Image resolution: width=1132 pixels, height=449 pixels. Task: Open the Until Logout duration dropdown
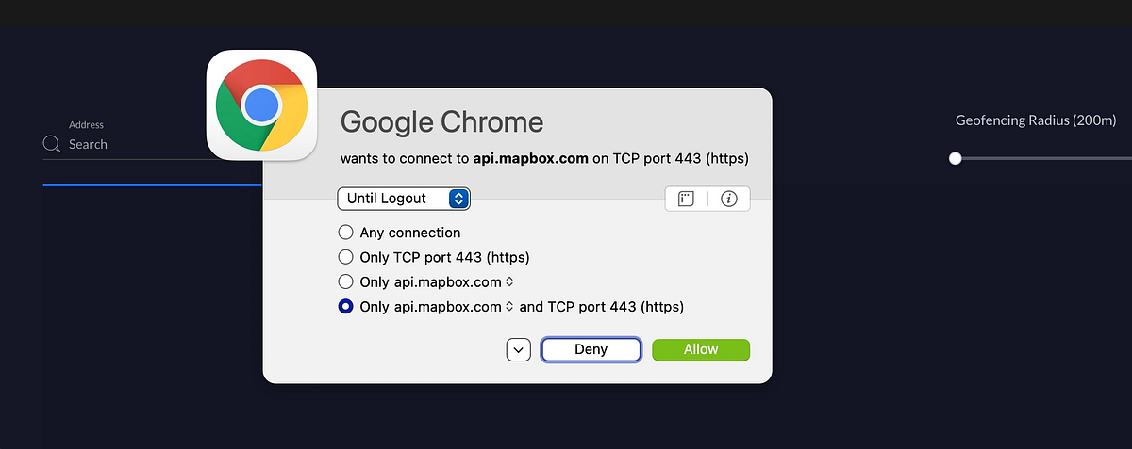click(404, 199)
